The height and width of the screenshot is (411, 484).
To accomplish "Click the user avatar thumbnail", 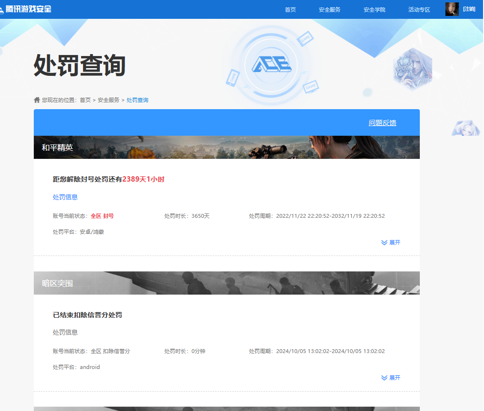I will pyautogui.click(x=452, y=9).
